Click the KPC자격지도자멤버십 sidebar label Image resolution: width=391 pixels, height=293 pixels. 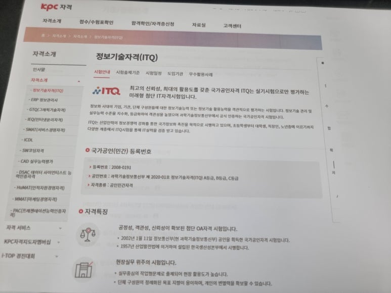[x=27, y=241]
